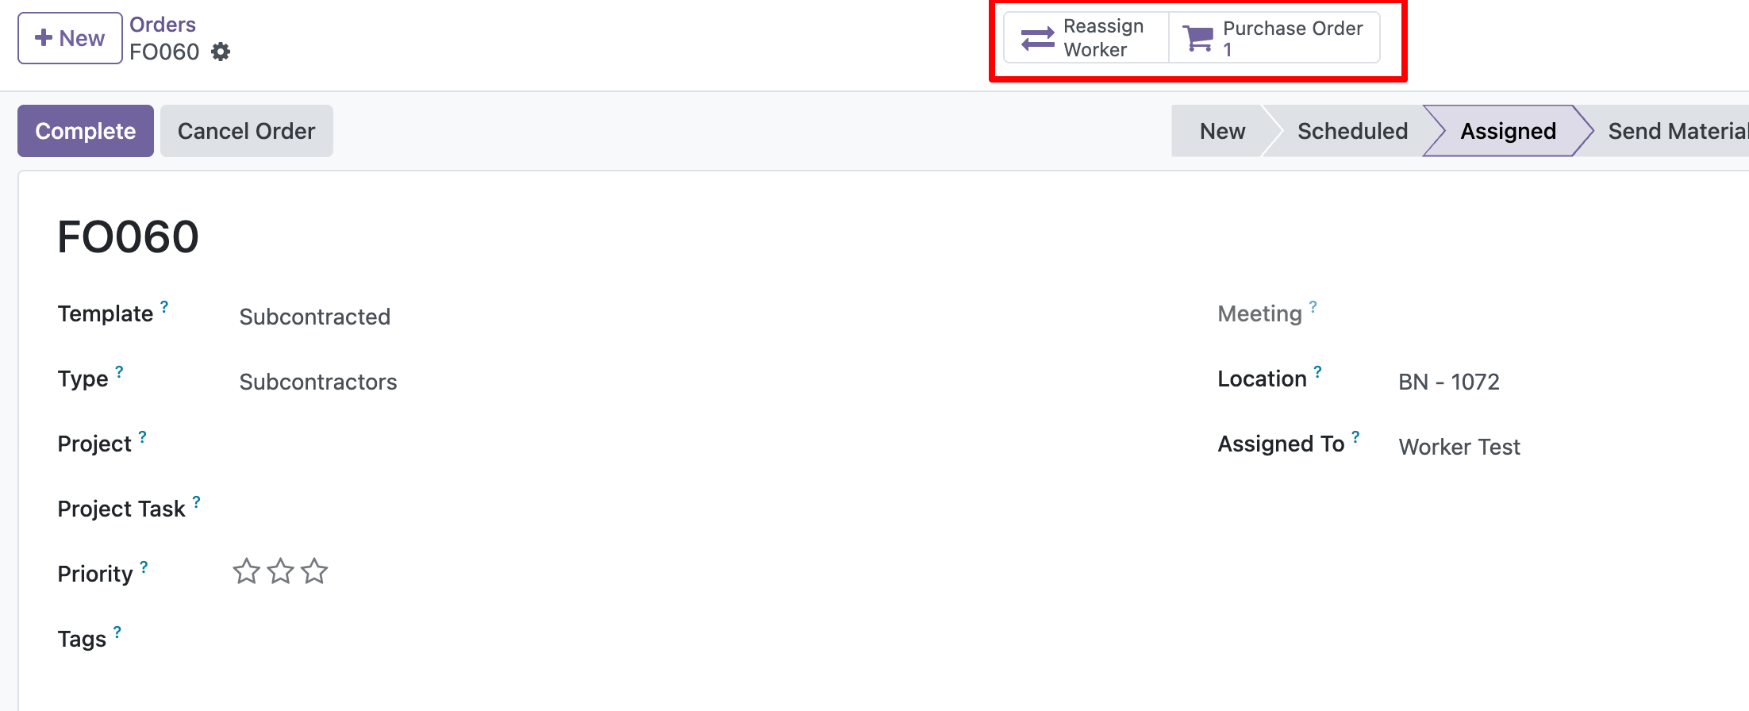Open the Template field value Subcontracted
1749x711 pixels.
click(x=315, y=317)
